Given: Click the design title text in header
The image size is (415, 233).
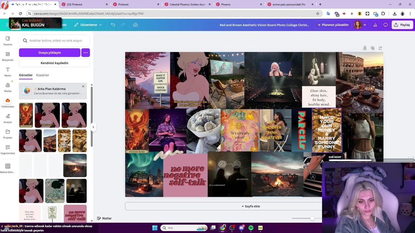Looking at the screenshot, I should [264, 25].
